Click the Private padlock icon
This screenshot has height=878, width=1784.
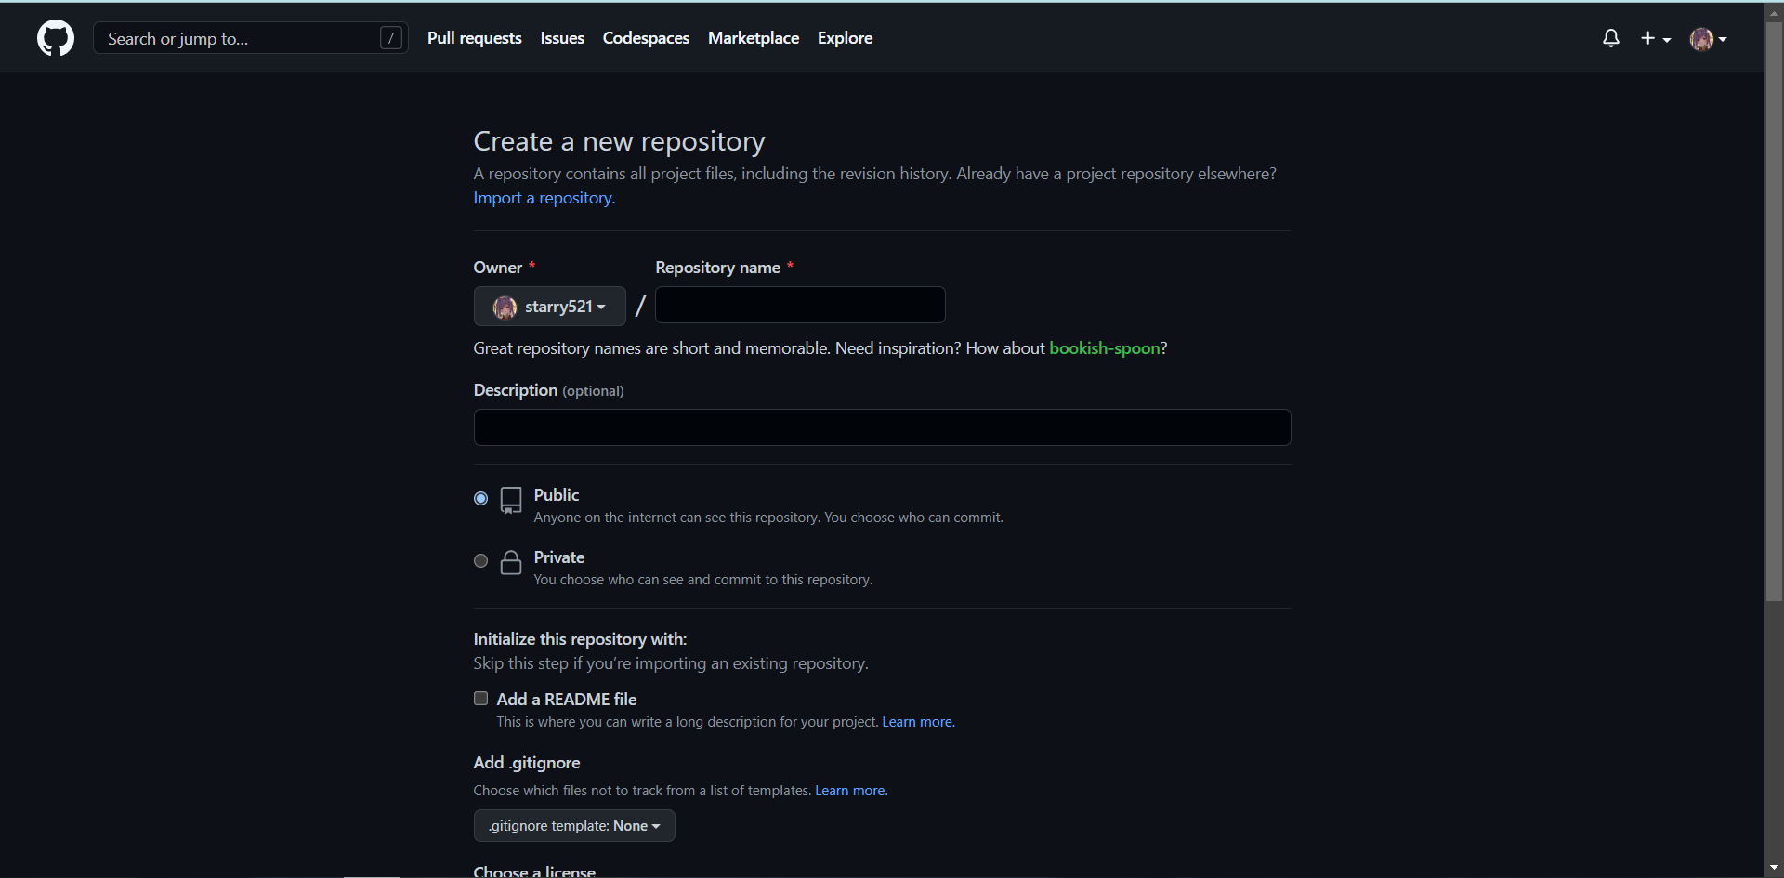(x=511, y=562)
